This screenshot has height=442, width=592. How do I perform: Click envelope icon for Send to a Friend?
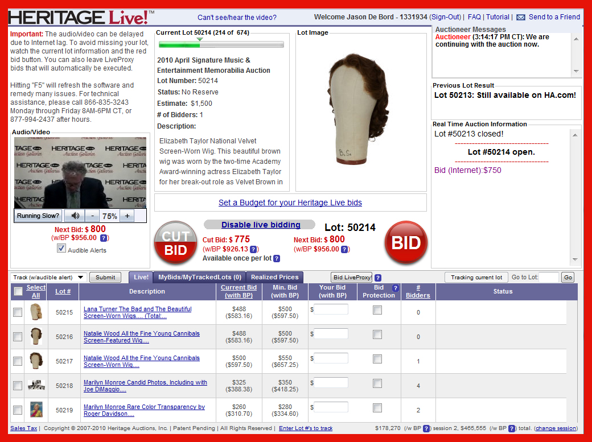tap(521, 18)
